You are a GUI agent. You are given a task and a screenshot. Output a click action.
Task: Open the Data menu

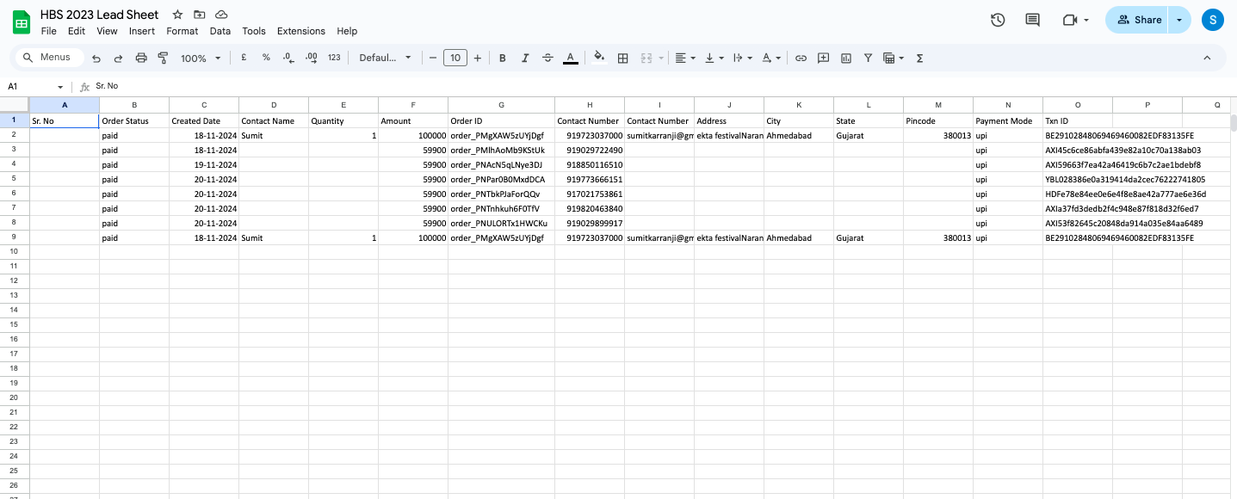220,31
